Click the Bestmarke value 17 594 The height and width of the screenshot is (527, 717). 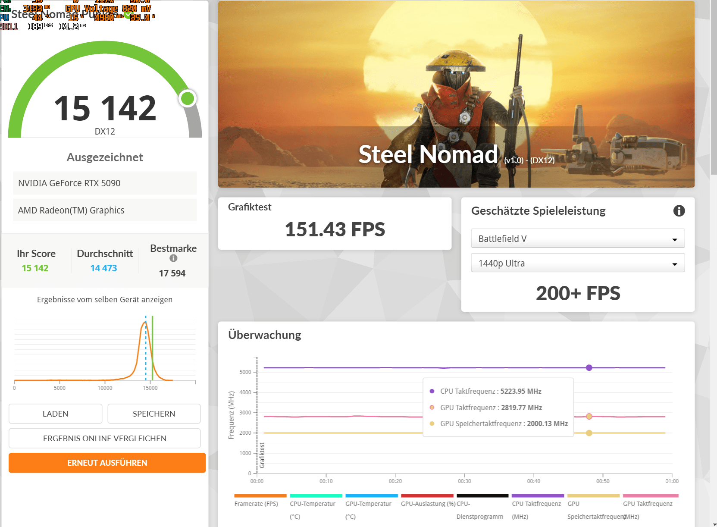click(x=172, y=273)
